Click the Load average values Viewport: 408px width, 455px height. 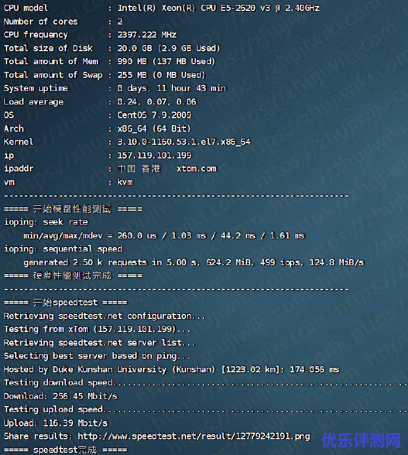click(157, 102)
